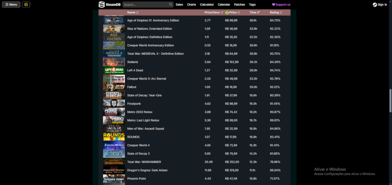Open the Creeper World 4 thumbnail

pos(114,145)
